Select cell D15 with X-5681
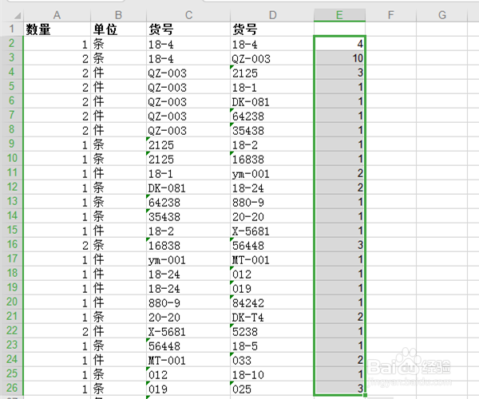This screenshot has width=479, height=399. pos(272,231)
